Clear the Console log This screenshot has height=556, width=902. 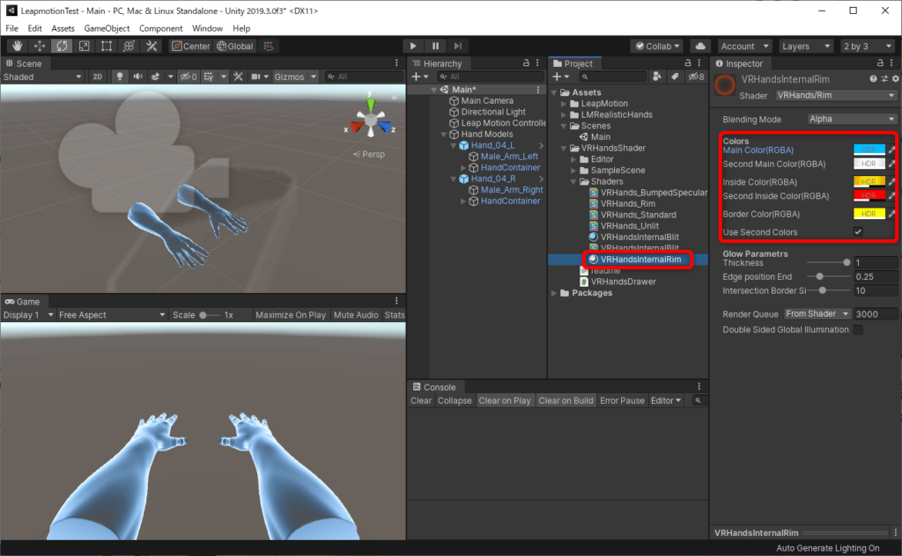[420, 401]
